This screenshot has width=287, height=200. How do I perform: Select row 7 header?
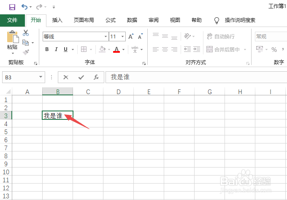click(x=6, y=148)
